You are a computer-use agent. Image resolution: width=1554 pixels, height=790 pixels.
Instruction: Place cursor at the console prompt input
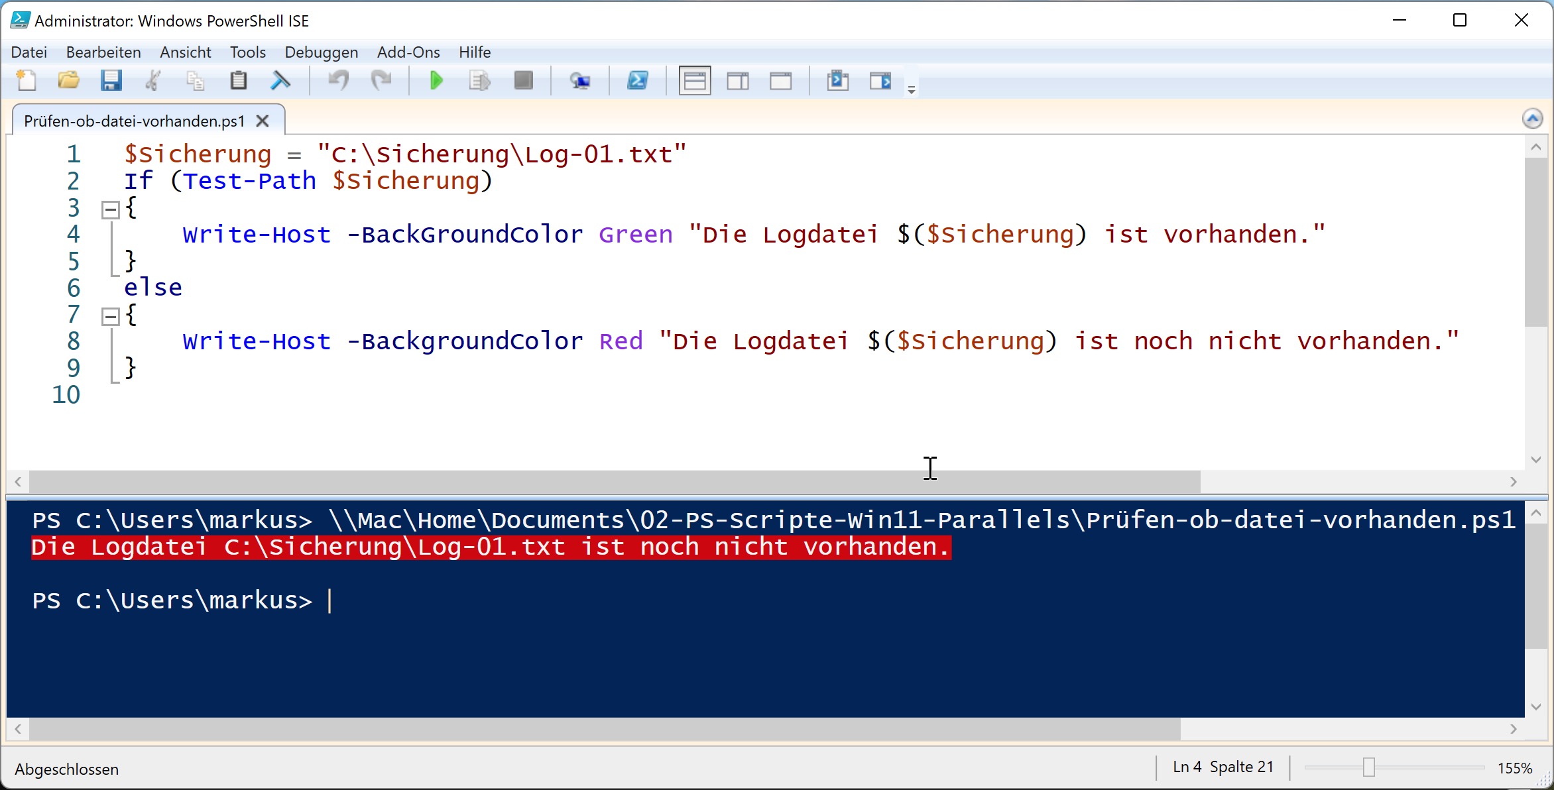tap(330, 600)
